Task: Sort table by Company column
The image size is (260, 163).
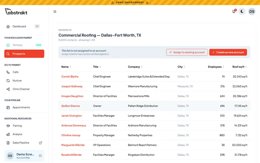Action: tap(135, 67)
